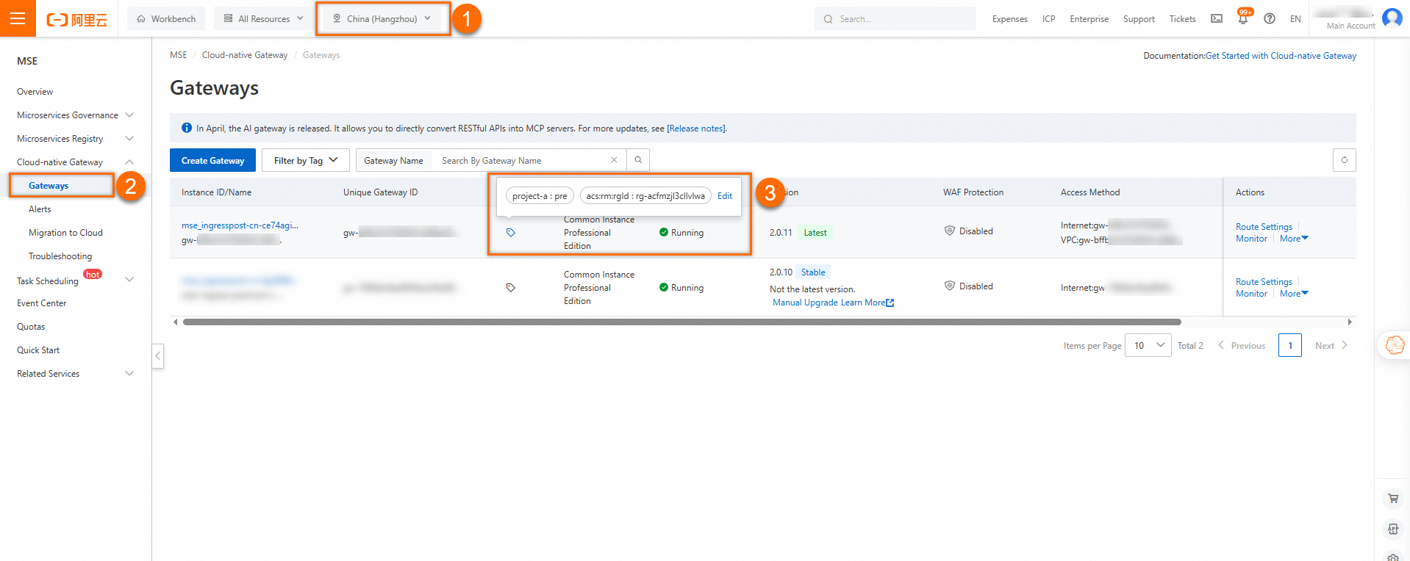This screenshot has height=561, width=1410.
Task: Click Cloud-native Gateway breadcrumb
Action: (245, 55)
